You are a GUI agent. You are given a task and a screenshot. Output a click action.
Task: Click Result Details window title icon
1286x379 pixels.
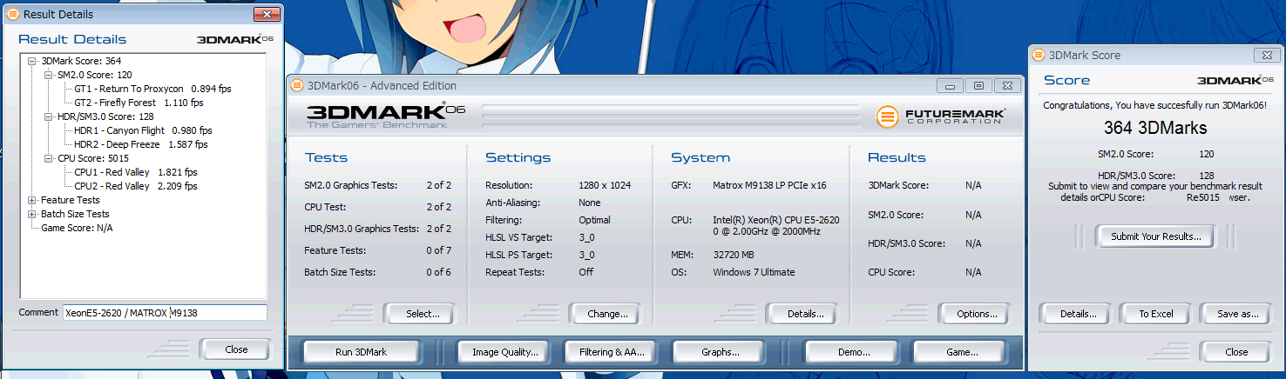coord(13,14)
